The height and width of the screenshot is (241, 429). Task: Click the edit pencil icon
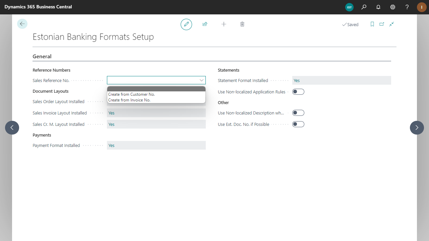(x=186, y=24)
